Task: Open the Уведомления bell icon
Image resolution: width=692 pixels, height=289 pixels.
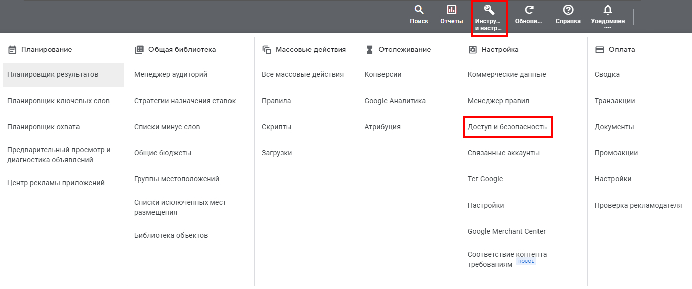Action: click(607, 10)
